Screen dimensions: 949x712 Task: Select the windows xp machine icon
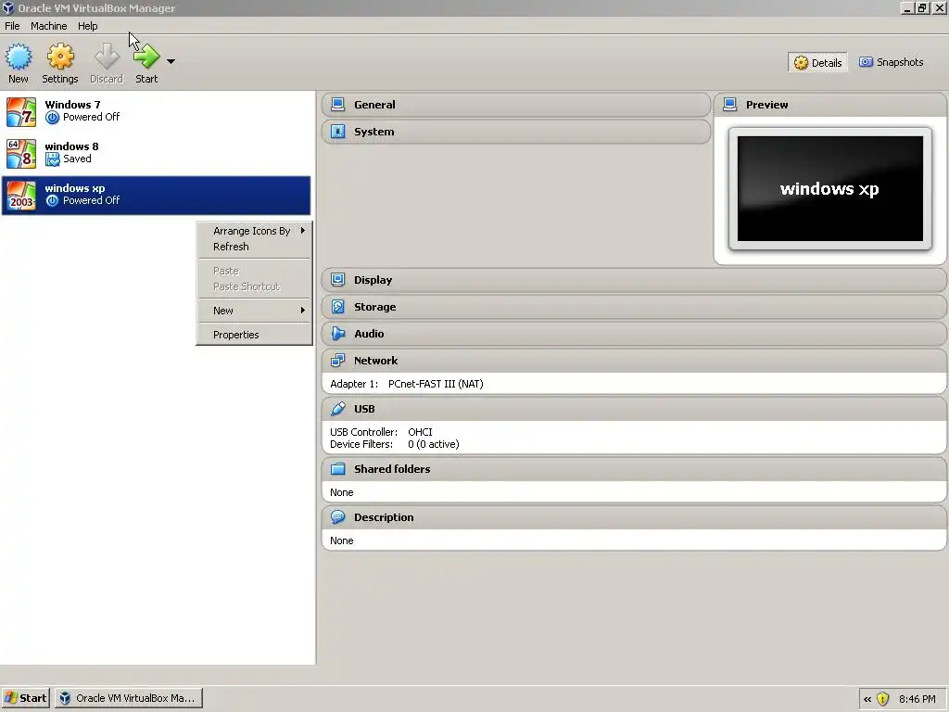pyautogui.click(x=21, y=195)
